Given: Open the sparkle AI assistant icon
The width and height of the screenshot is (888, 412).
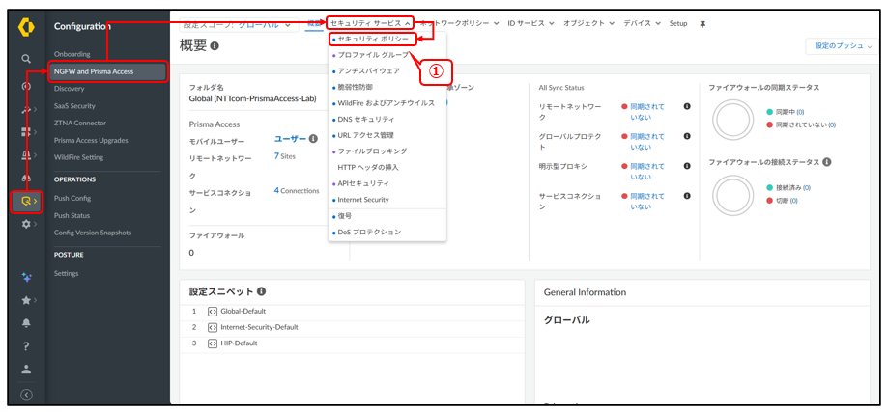Looking at the screenshot, I should click(x=26, y=277).
